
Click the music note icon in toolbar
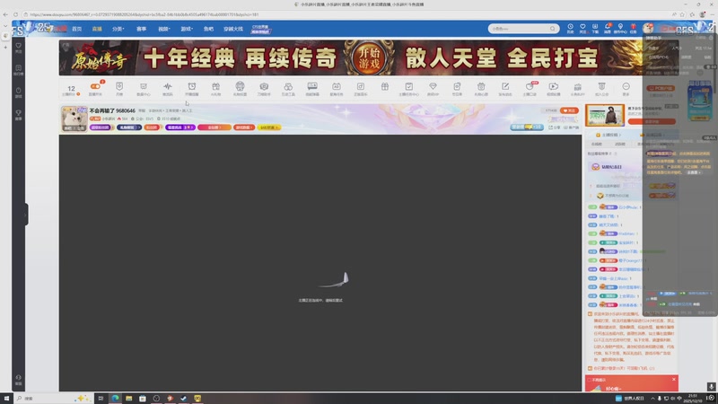[361, 86]
